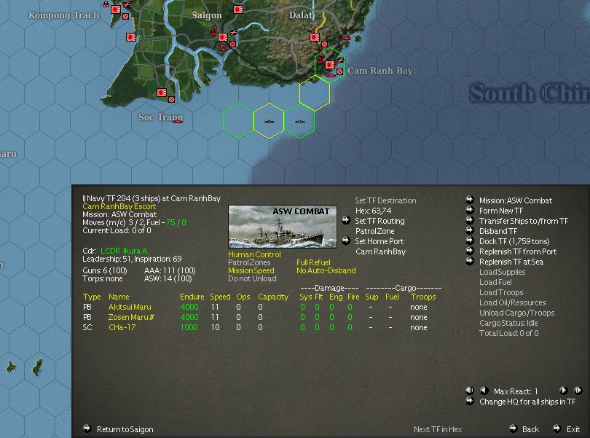590x438 pixels.
Task: Exit the task force screen
Action: click(573, 429)
